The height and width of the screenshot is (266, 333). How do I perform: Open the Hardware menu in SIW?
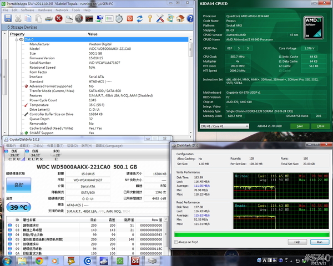click(x=45, y=10)
